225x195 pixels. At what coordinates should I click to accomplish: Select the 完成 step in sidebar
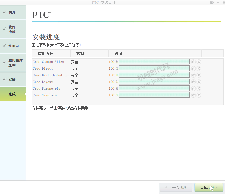point(13,94)
